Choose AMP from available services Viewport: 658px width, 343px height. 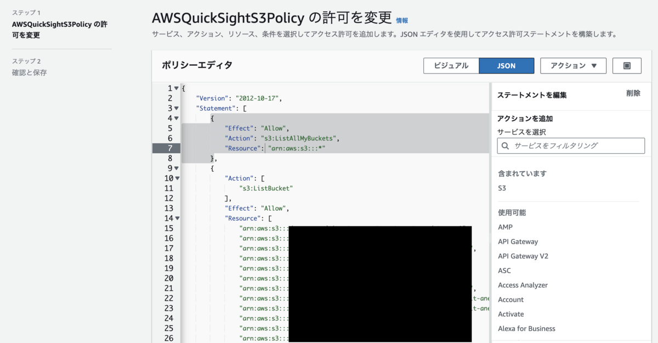505,227
